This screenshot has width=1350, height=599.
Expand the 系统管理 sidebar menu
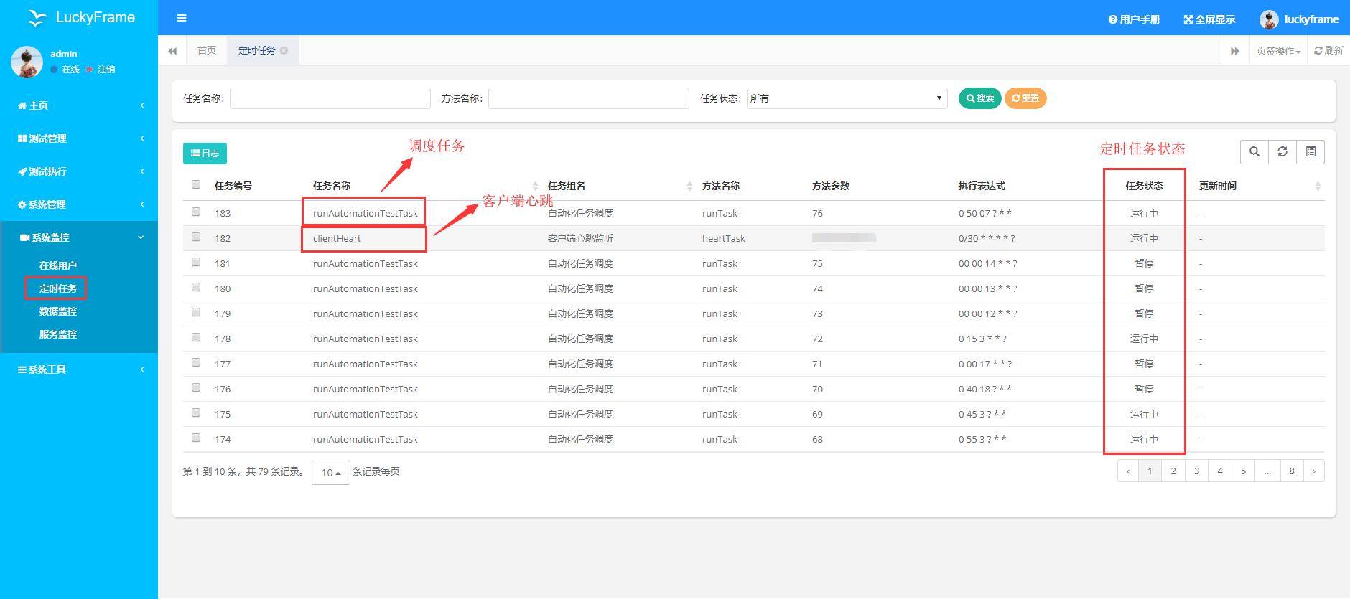point(79,204)
